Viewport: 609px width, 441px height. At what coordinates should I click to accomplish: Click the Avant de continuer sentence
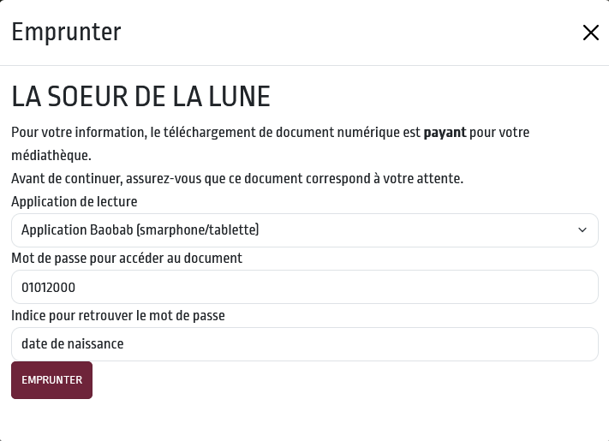pyautogui.click(x=237, y=179)
